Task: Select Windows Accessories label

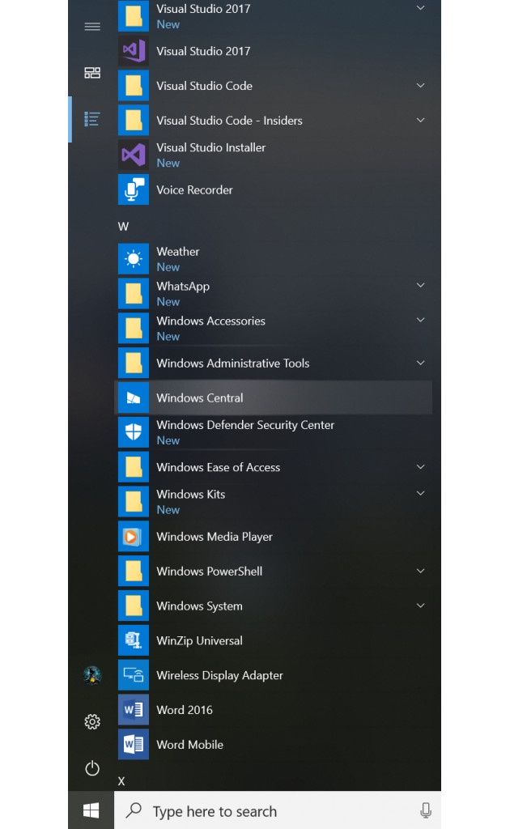Action: [x=210, y=321]
